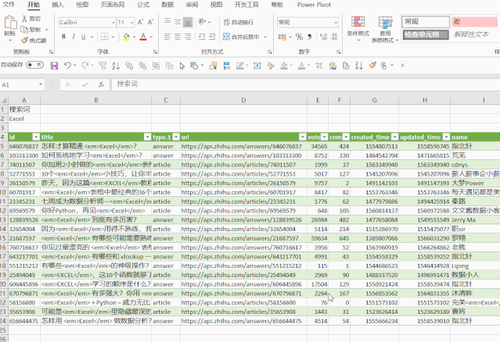Viewport: 500px width, 342px height.
Task: Click cell containing Excel in row 2
Action: point(24,119)
